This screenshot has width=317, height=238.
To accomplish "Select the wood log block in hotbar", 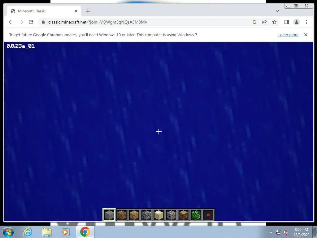I will click(184, 215).
